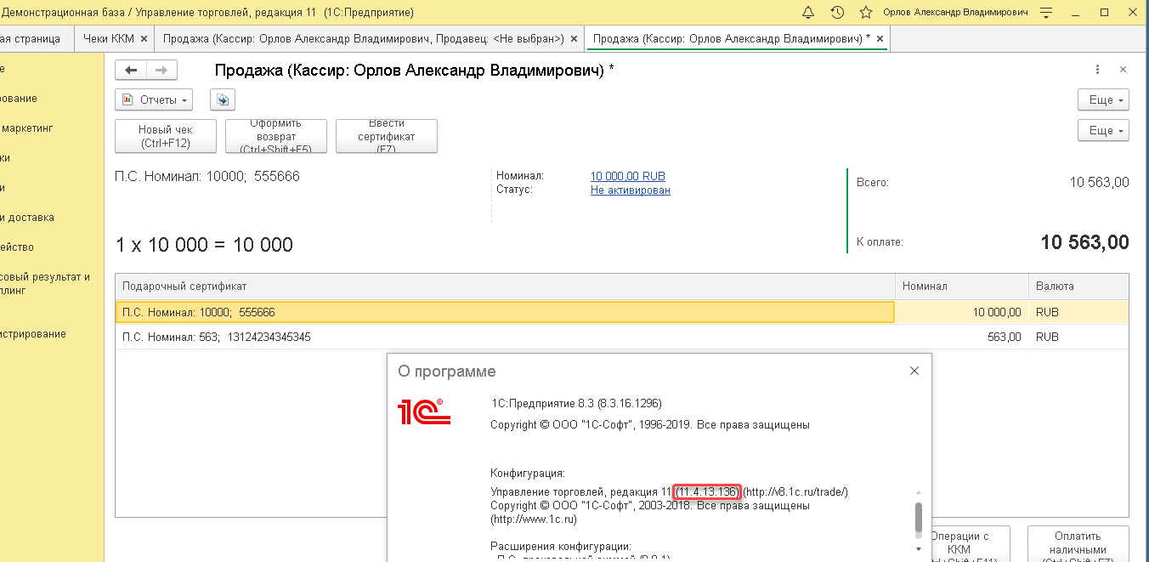Expand the Отчеты dropdown
The image size is (1149, 562).
tap(154, 99)
